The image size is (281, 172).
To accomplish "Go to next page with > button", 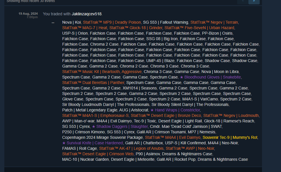I will point(254,1).
